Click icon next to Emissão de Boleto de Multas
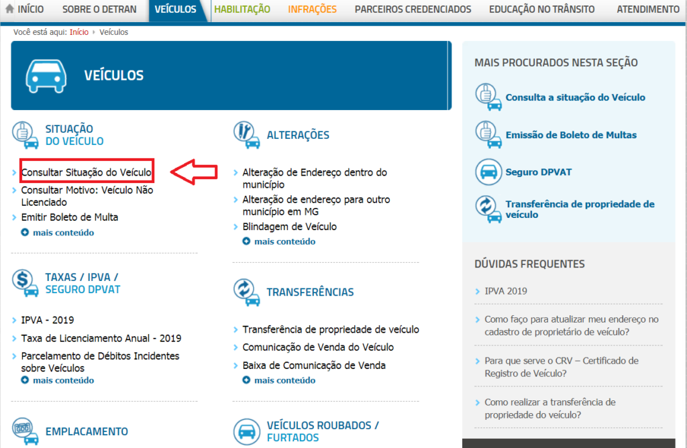687x448 pixels. [488, 135]
